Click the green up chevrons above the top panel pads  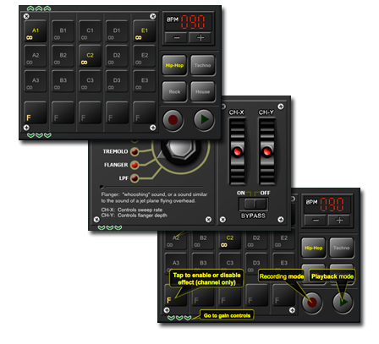39,8
